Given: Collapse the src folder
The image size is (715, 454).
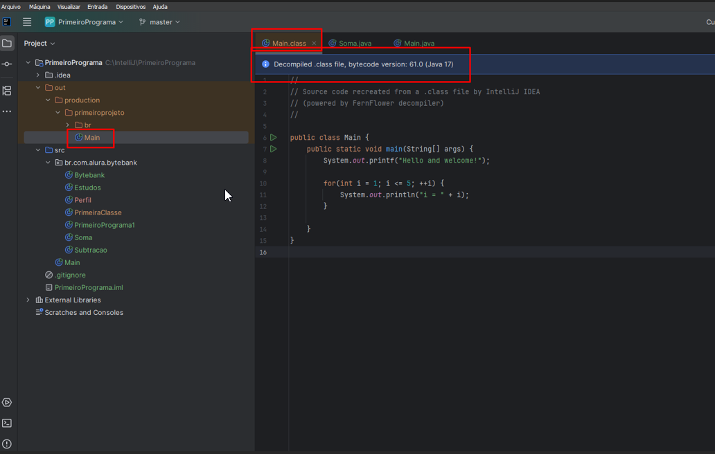Looking at the screenshot, I should click(38, 150).
